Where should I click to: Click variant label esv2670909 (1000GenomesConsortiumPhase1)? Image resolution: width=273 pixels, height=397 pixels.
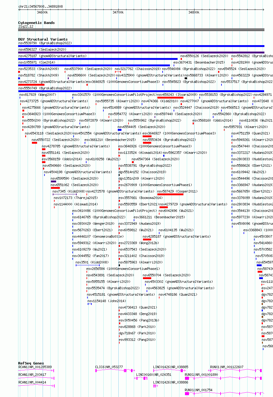click(x=155, y=185)
